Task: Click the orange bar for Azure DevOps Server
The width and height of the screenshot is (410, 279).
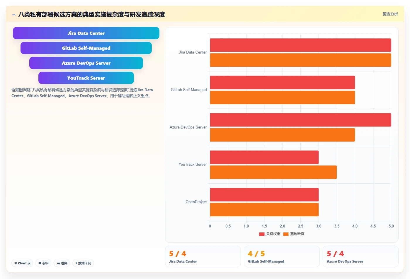Action: coord(282,135)
